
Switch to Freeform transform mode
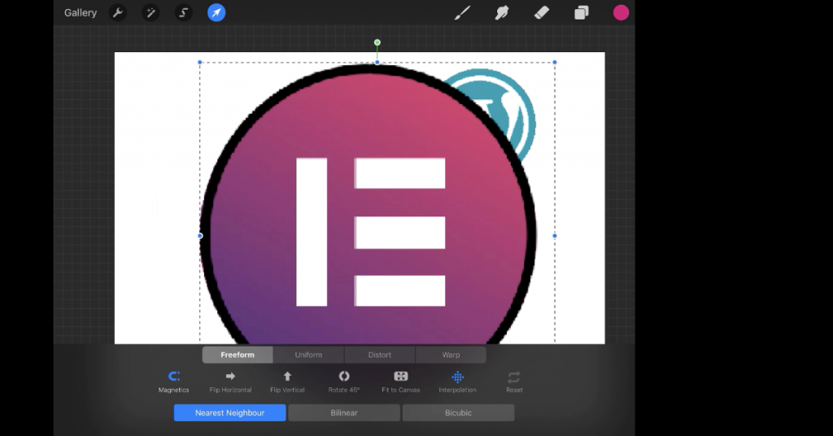tap(238, 355)
